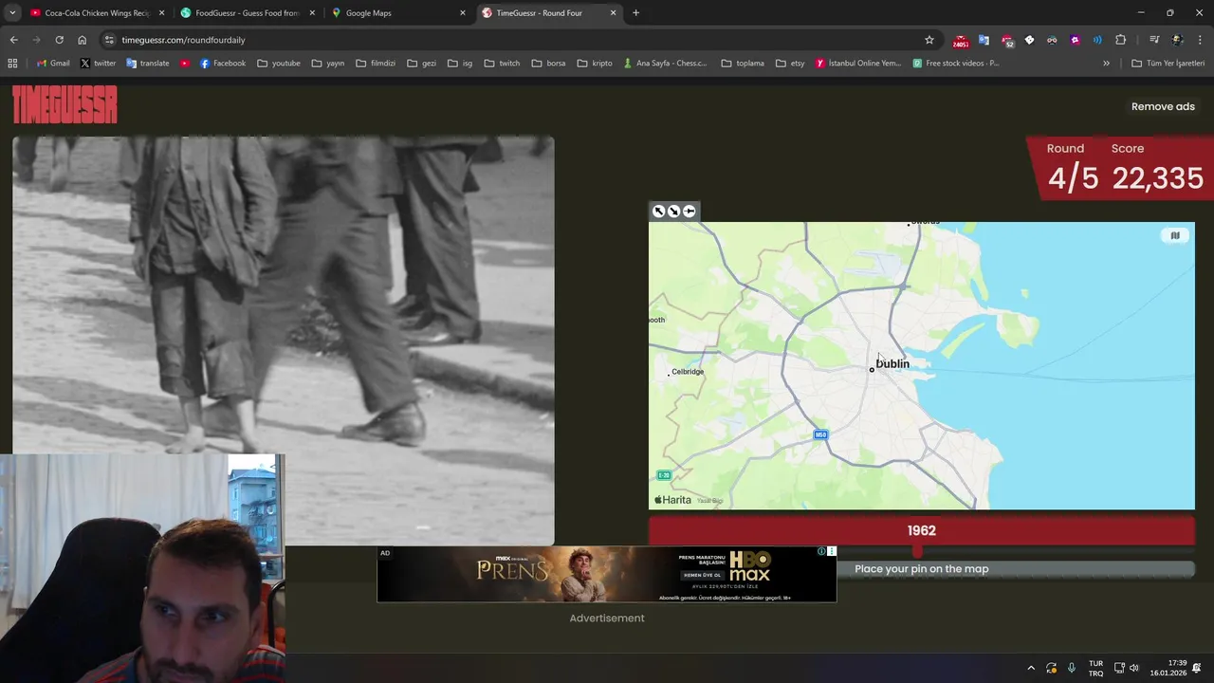1214x683 pixels.
Task: Open the blue sound-wave extension icon
Action: pyautogui.click(x=1097, y=40)
